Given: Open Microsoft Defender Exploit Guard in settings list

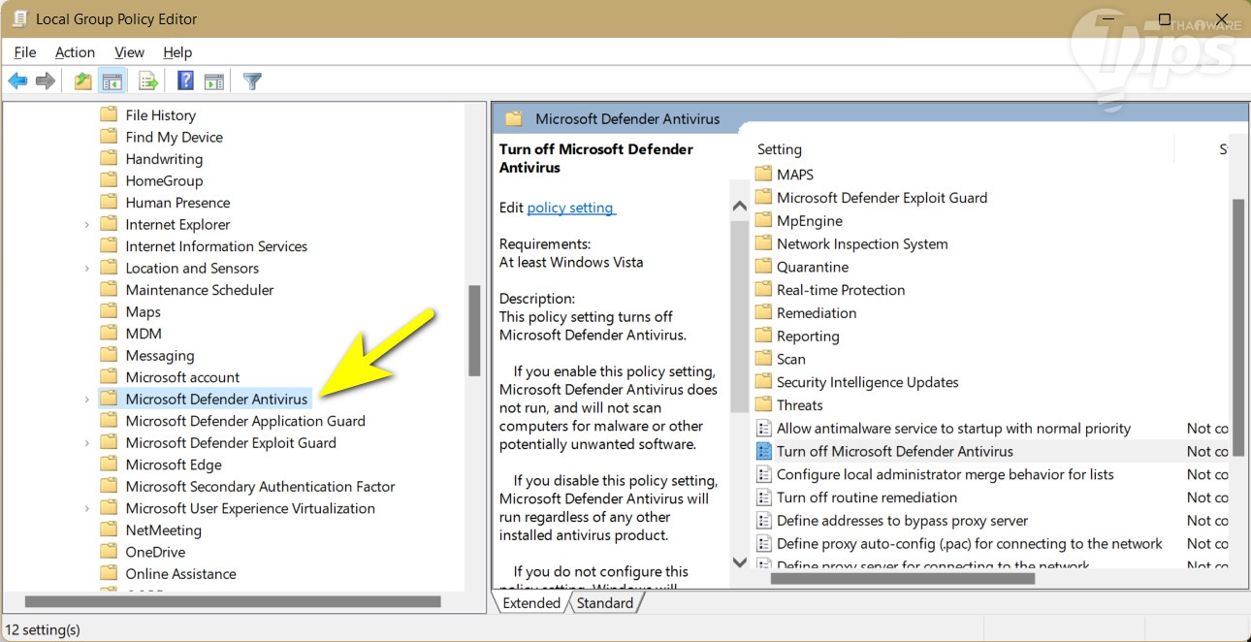Looking at the screenshot, I should click(x=882, y=198).
